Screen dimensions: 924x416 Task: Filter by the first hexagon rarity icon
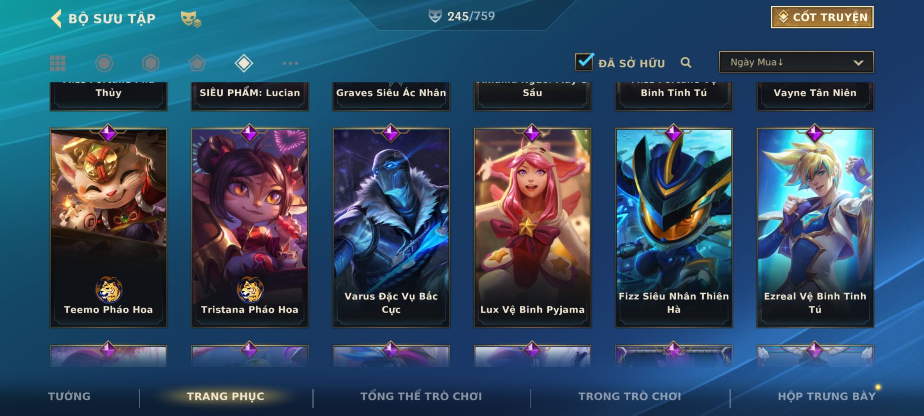(104, 63)
